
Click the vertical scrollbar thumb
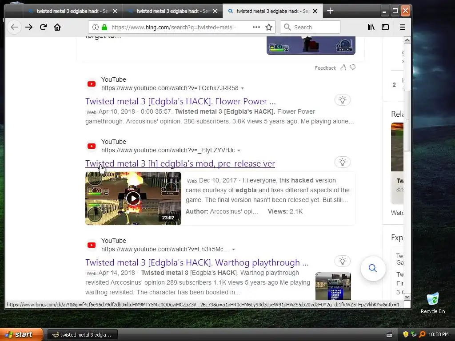tap(407, 120)
